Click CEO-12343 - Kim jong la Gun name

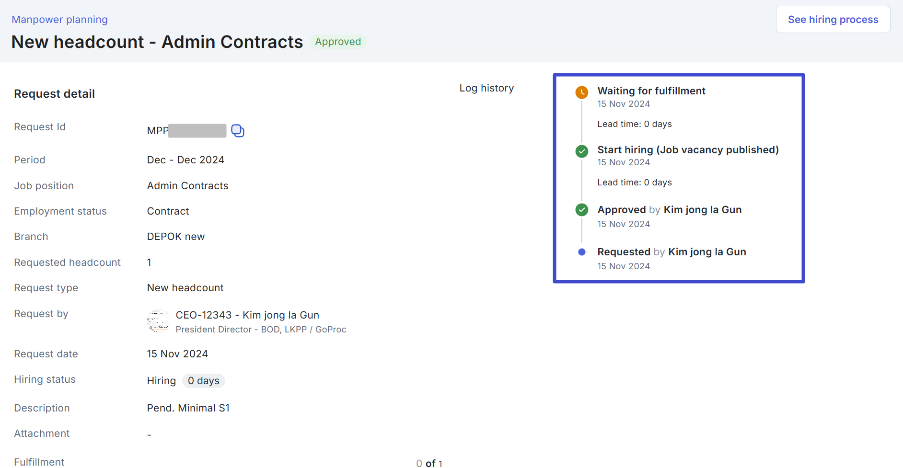coord(247,315)
